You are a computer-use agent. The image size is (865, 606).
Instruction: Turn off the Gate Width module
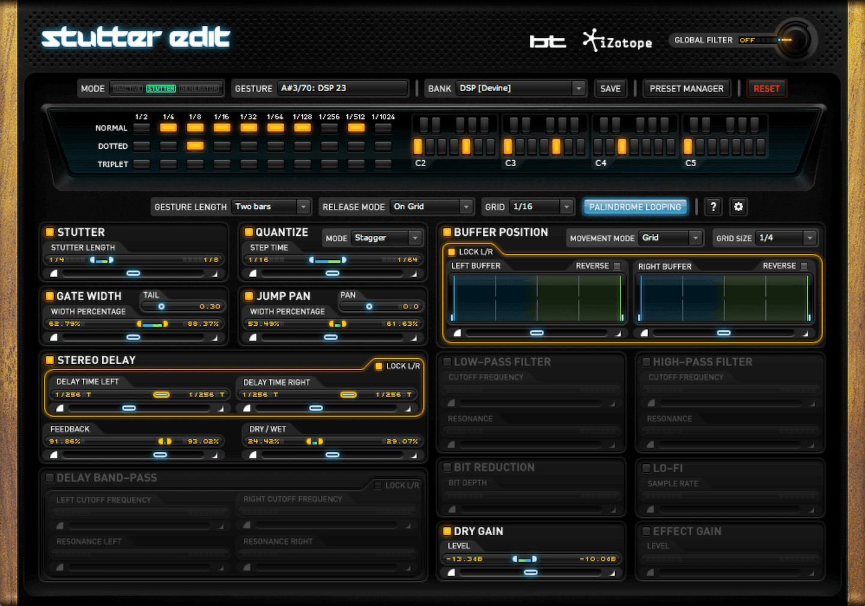click(50, 296)
